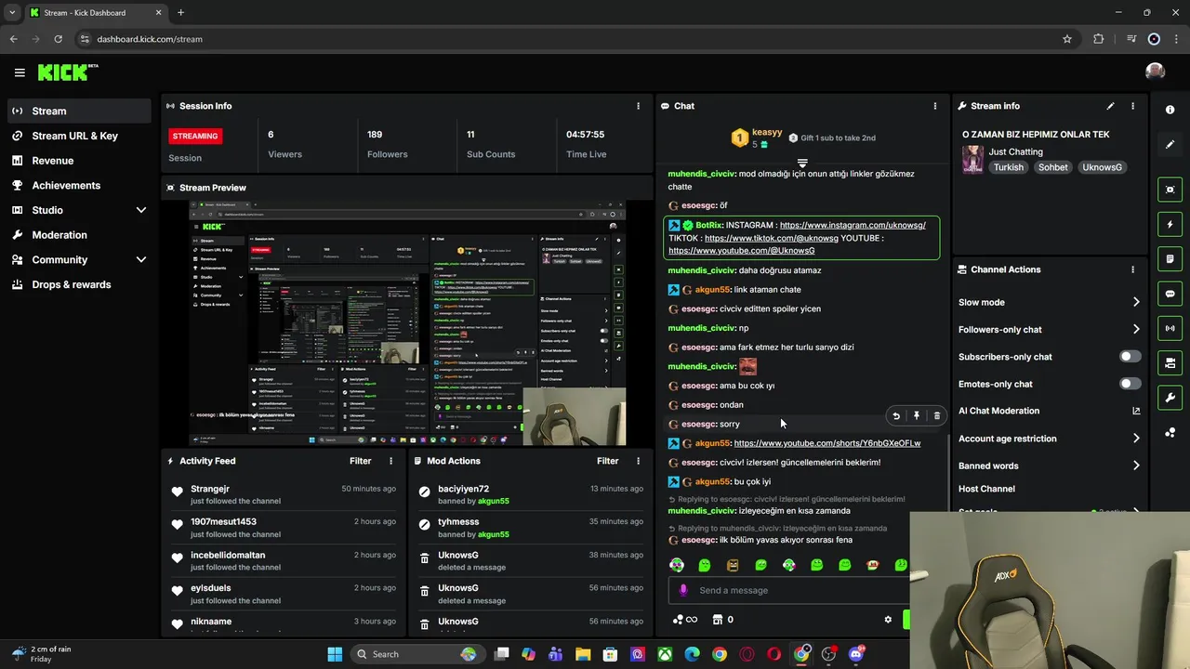Toggle the chat bubble widget icon
This screenshot has height=669, width=1190.
(1170, 294)
